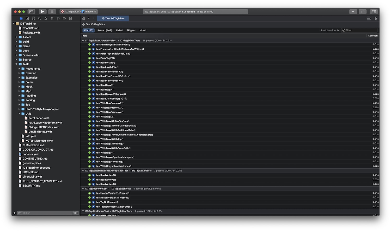
Task: Open the editor options lines icon
Action: coord(369,18)
